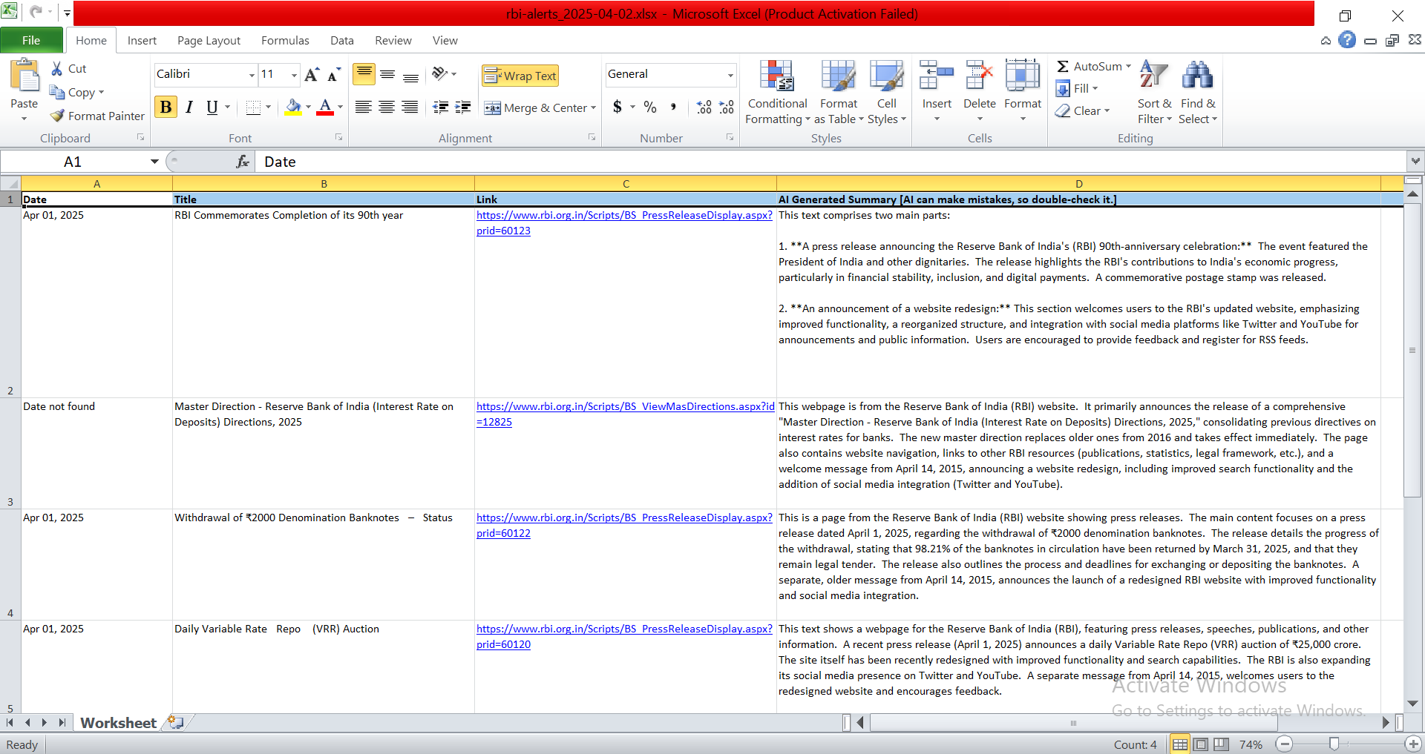The height and width of the screenshot is (754, 1425).
Task: Open the Review tab
Action: pyautogui.click(x=393, y=40)
